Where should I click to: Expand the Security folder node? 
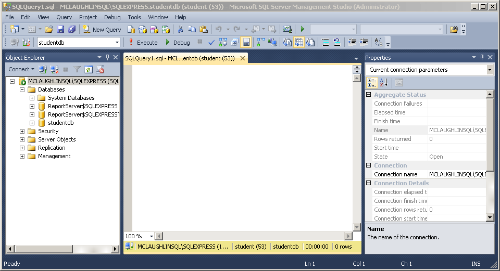pyautogui.click(x=22, y=131)
